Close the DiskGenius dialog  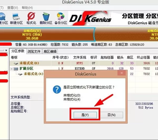click(x=122, y=73)
